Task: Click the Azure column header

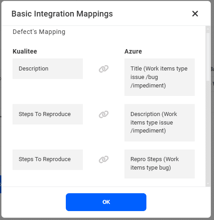Action: click(133, 51)
